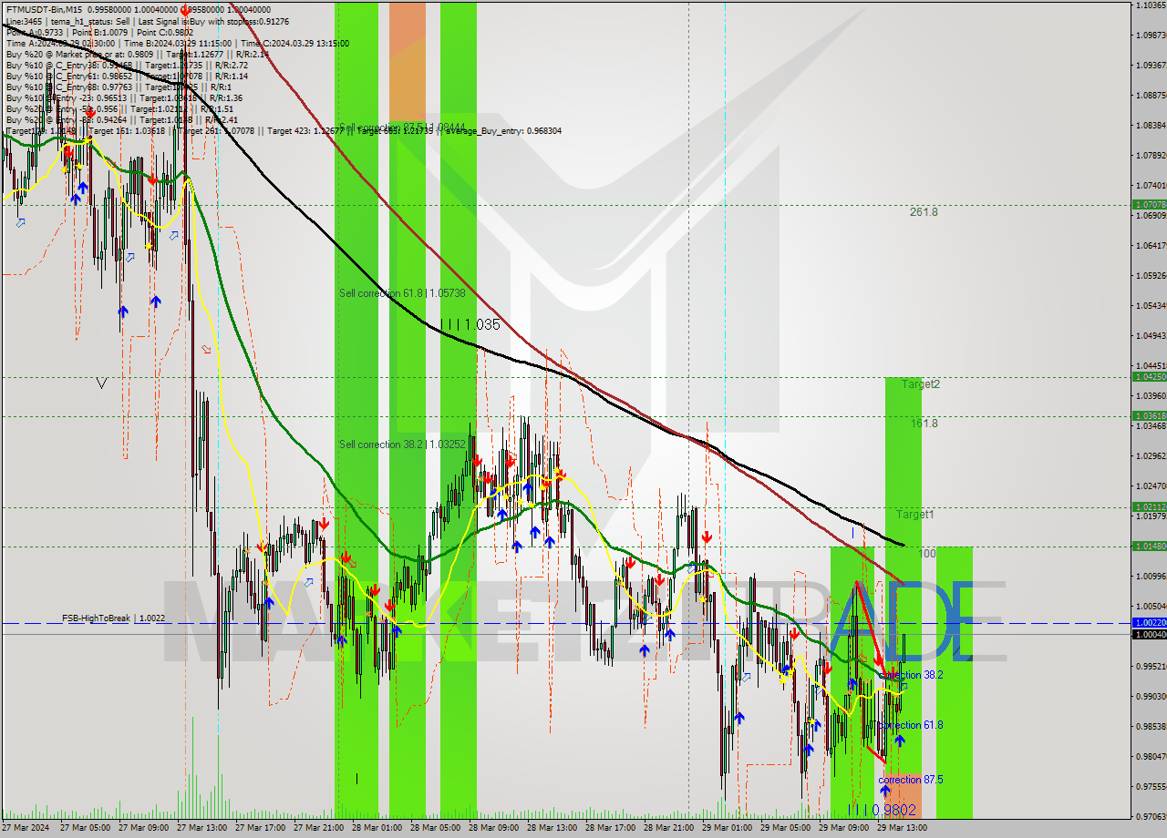Click the '28 Mar 13:00' time axis label
This screenshot has height=838, width=1167.
tap(553, 828)
